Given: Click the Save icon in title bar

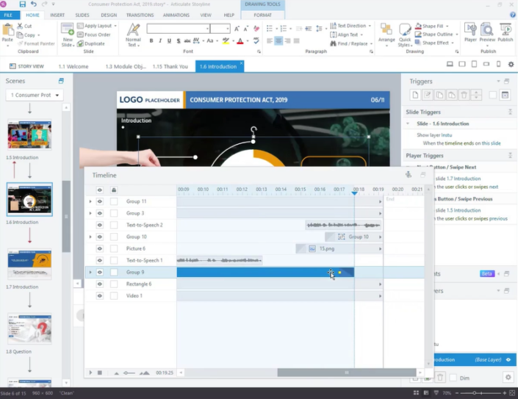Looking at the screenshot, I should (x=23, y=4).
